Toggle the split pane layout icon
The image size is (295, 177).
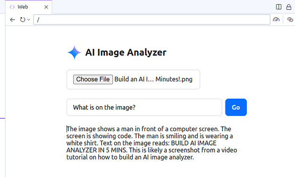[x=279, y=7]
